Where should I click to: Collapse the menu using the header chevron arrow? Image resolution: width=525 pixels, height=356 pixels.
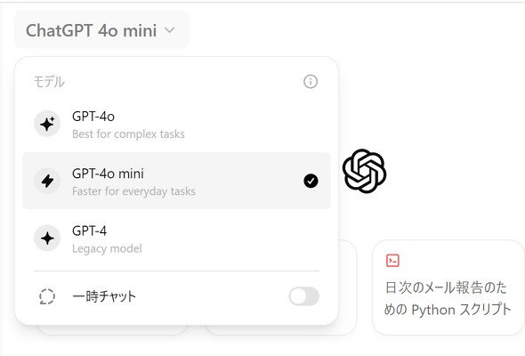click(x=170, y=30)
